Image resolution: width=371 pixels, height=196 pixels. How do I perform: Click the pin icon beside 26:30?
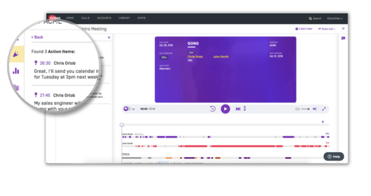[36, 63]
